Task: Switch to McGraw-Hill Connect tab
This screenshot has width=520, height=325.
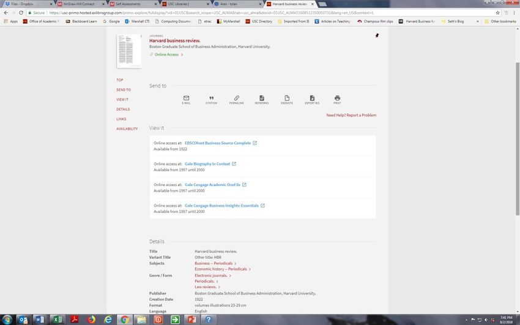Action: pos(81,4)
